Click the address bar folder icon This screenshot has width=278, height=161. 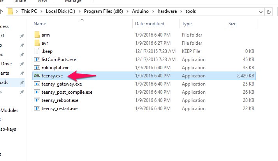click(x=10, y=11)
